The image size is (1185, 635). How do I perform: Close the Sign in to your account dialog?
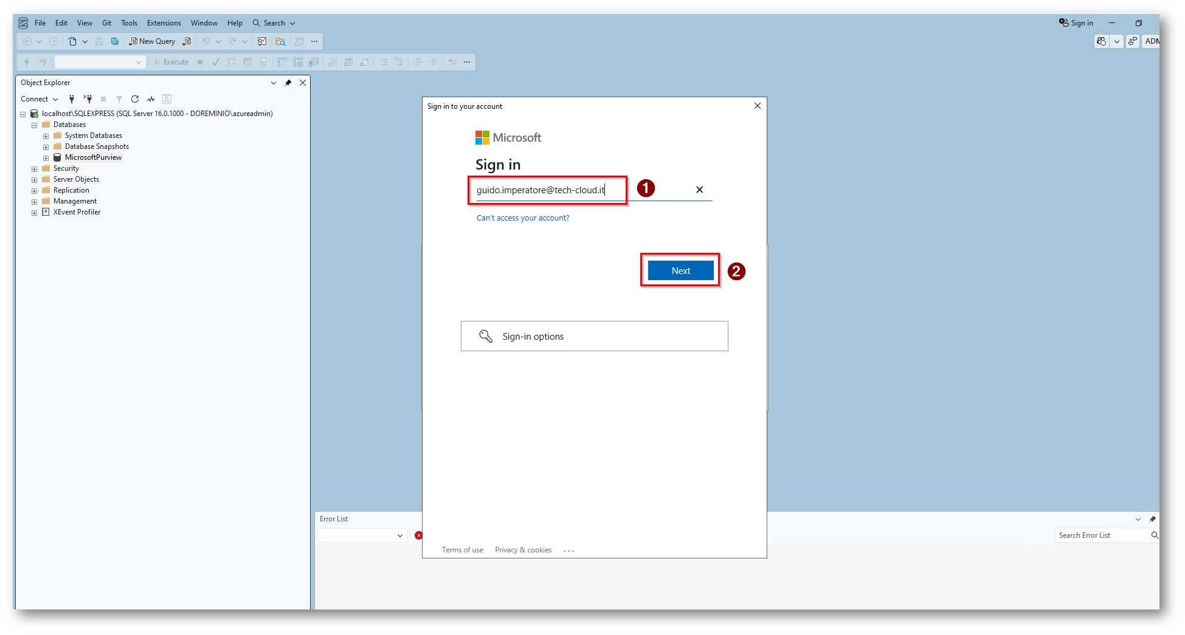757,106
